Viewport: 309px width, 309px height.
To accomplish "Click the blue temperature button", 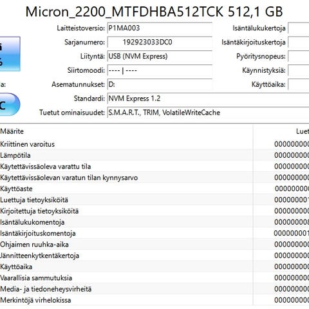I will click(10, 104).
